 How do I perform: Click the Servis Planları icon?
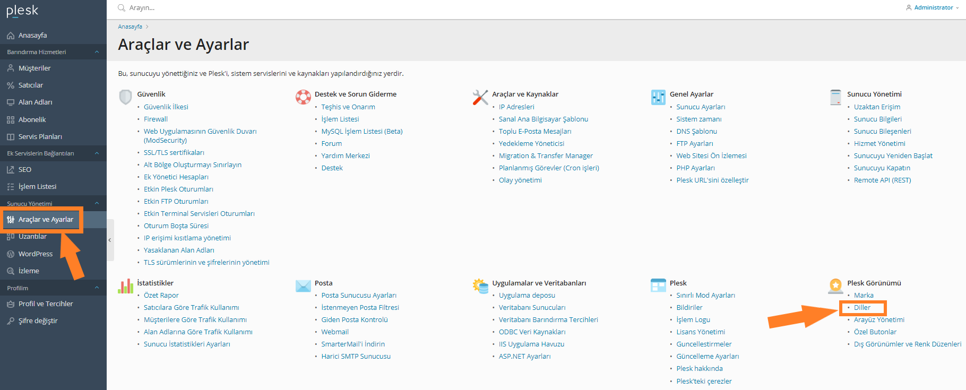[x=11, y=137]
